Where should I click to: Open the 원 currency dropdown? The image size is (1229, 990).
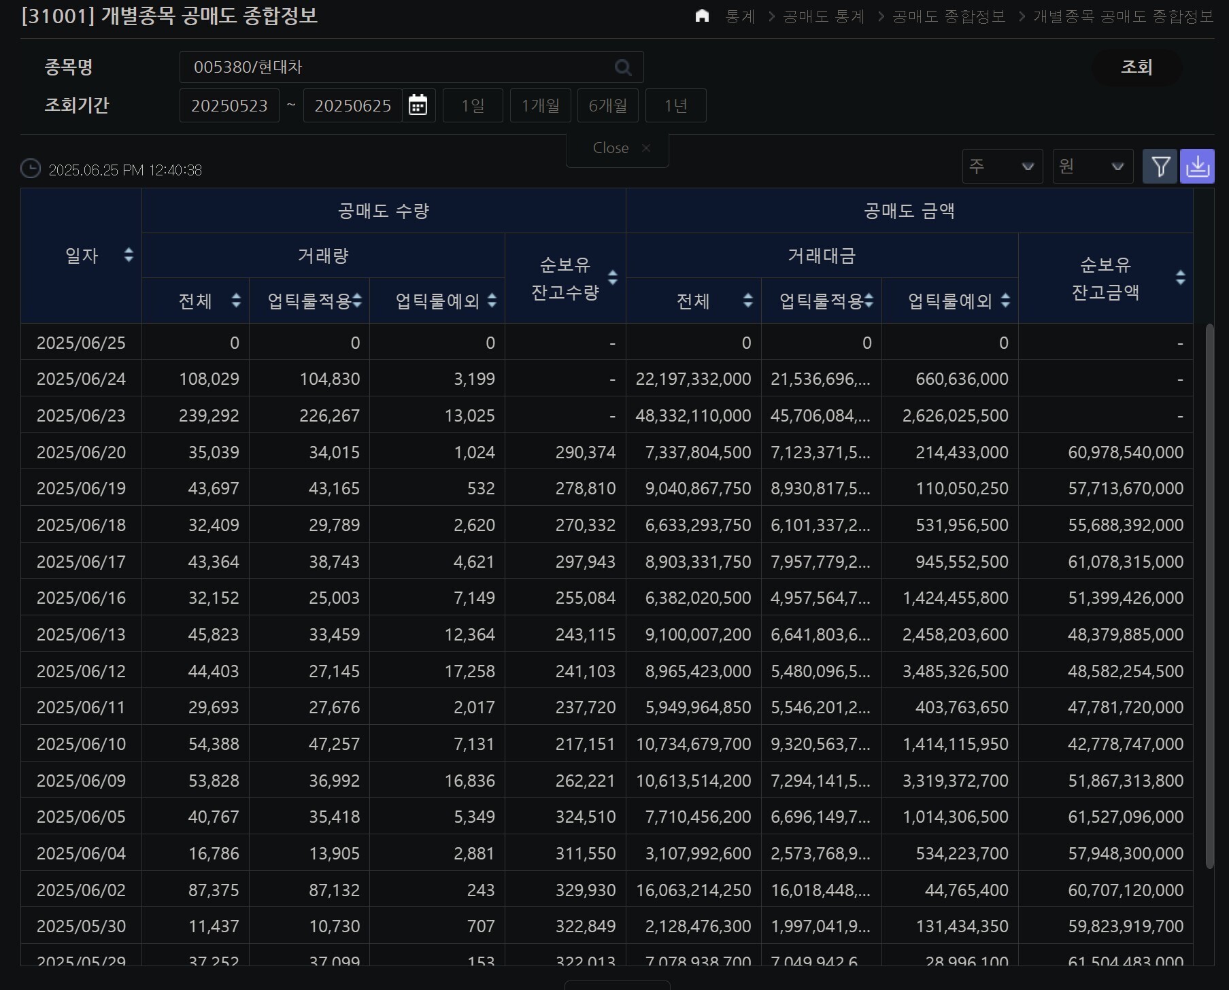(1092, 167)
